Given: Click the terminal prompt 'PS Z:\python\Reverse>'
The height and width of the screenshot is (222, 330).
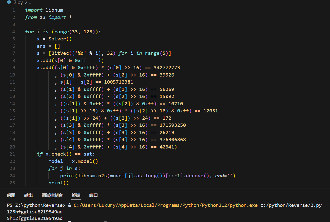Looking at the screenshot, I should coord(36,205).
